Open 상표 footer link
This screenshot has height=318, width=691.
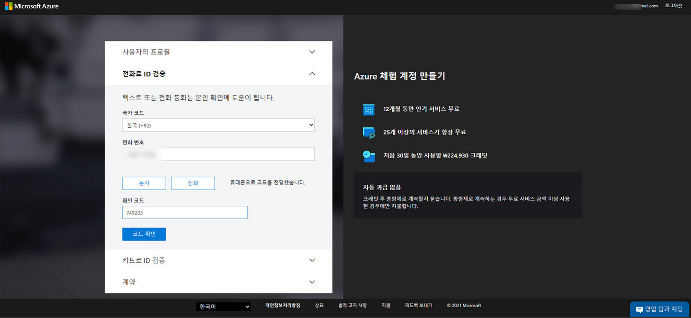point(319,306)
